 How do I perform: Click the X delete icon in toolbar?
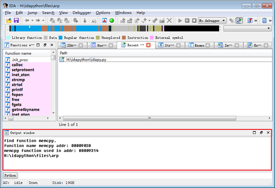coord(169,21)
